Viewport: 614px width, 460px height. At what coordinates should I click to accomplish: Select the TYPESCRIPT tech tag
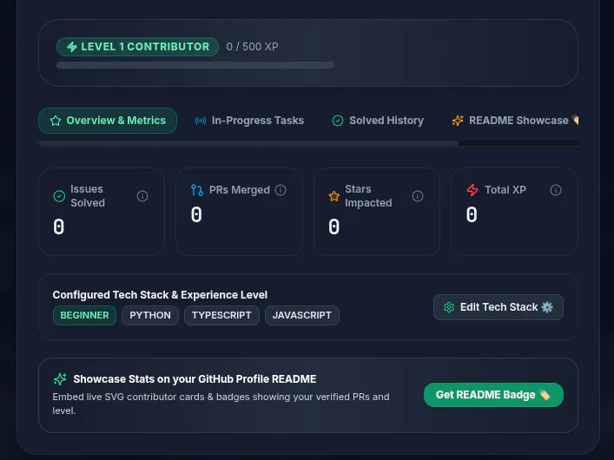[x=221, y=316]
